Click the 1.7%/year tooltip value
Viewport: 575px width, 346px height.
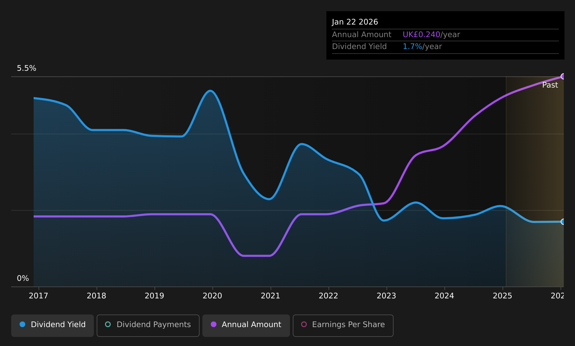(422, 47)
